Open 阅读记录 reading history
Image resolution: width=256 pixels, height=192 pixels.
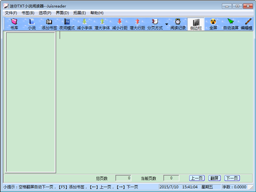pos(178,24)
